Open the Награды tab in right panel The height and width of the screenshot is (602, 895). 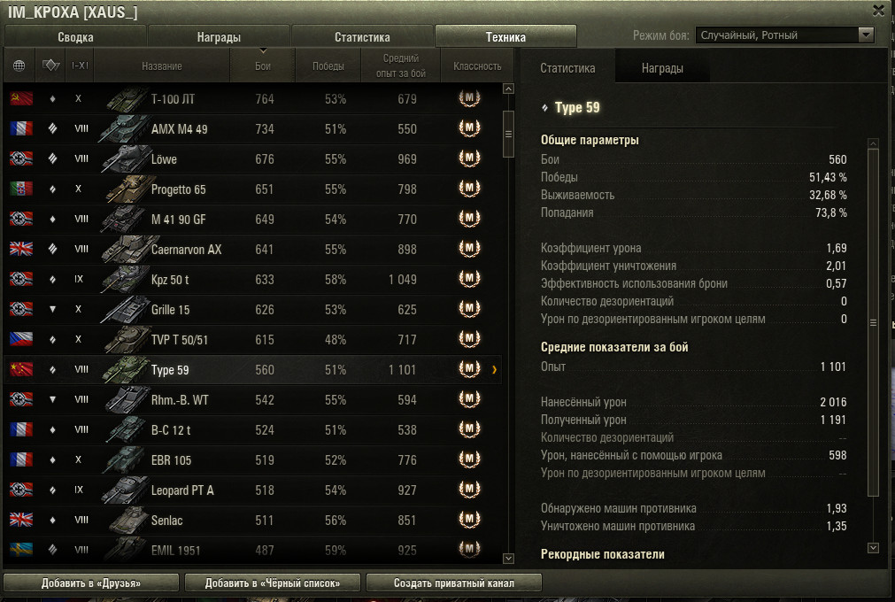[x=662, y=68]
